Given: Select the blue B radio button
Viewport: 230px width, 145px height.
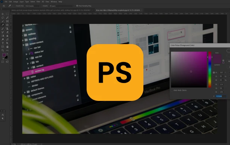Looking at the screenshot, I should 214,92.
